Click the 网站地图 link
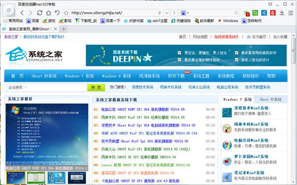The image size is (297, 185). [200, 37]
